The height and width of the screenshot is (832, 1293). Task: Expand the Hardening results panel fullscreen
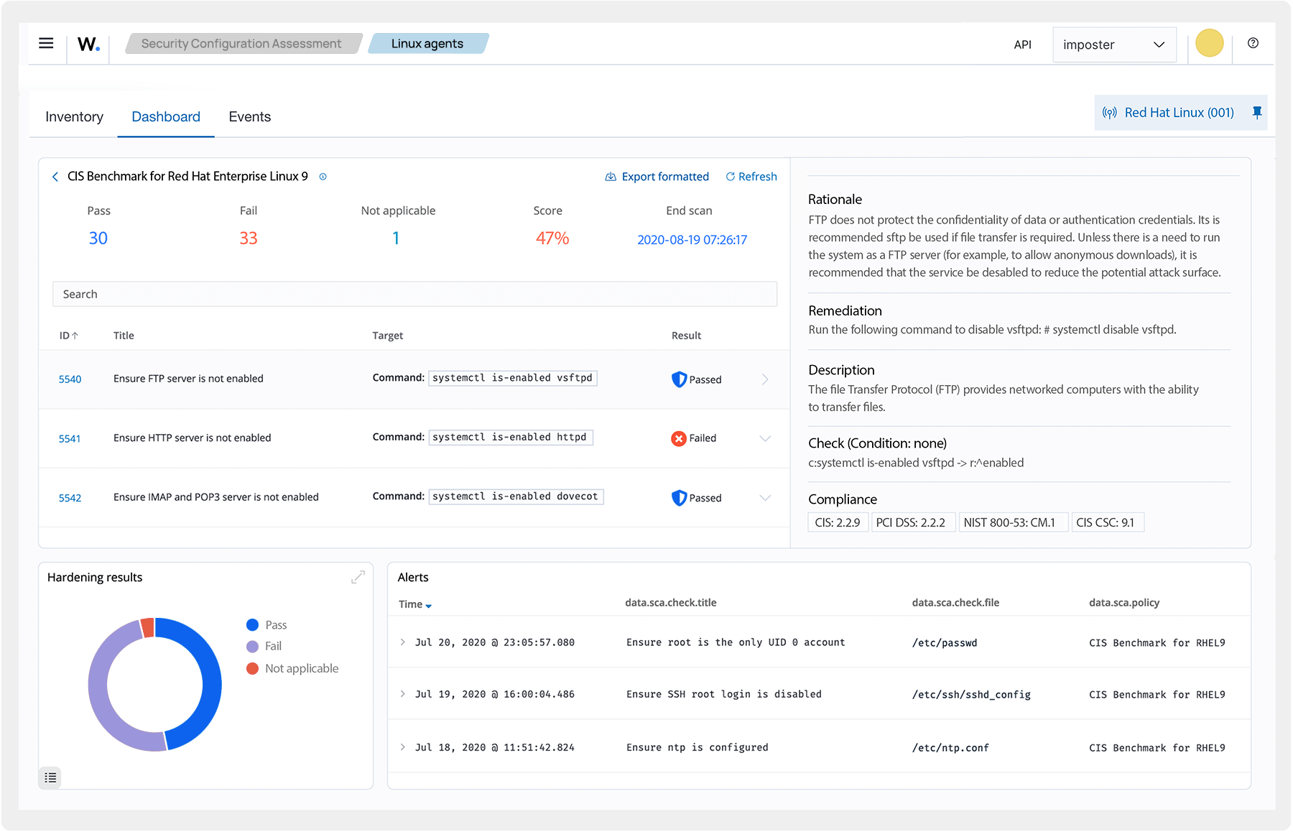click(x=358, y=576)
